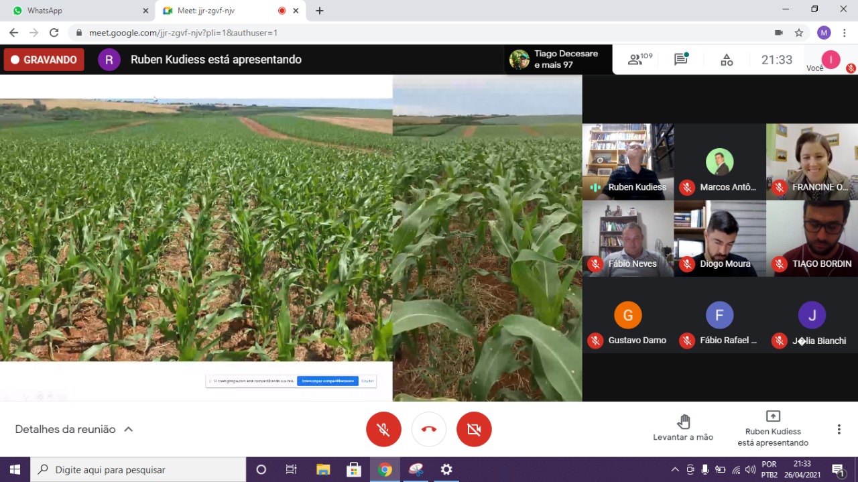The image size is (858, 482).
Task: Open the activities shapes icon
Action: pyautogui.click(x=727, y=60)
